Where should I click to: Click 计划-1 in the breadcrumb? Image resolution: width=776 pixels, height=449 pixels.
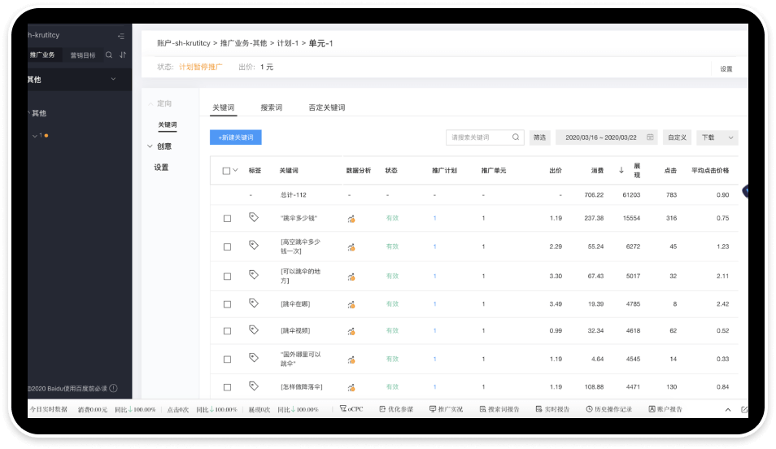287,43
